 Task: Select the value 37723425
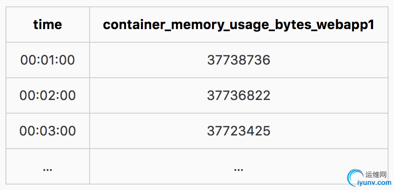(238, 131)
